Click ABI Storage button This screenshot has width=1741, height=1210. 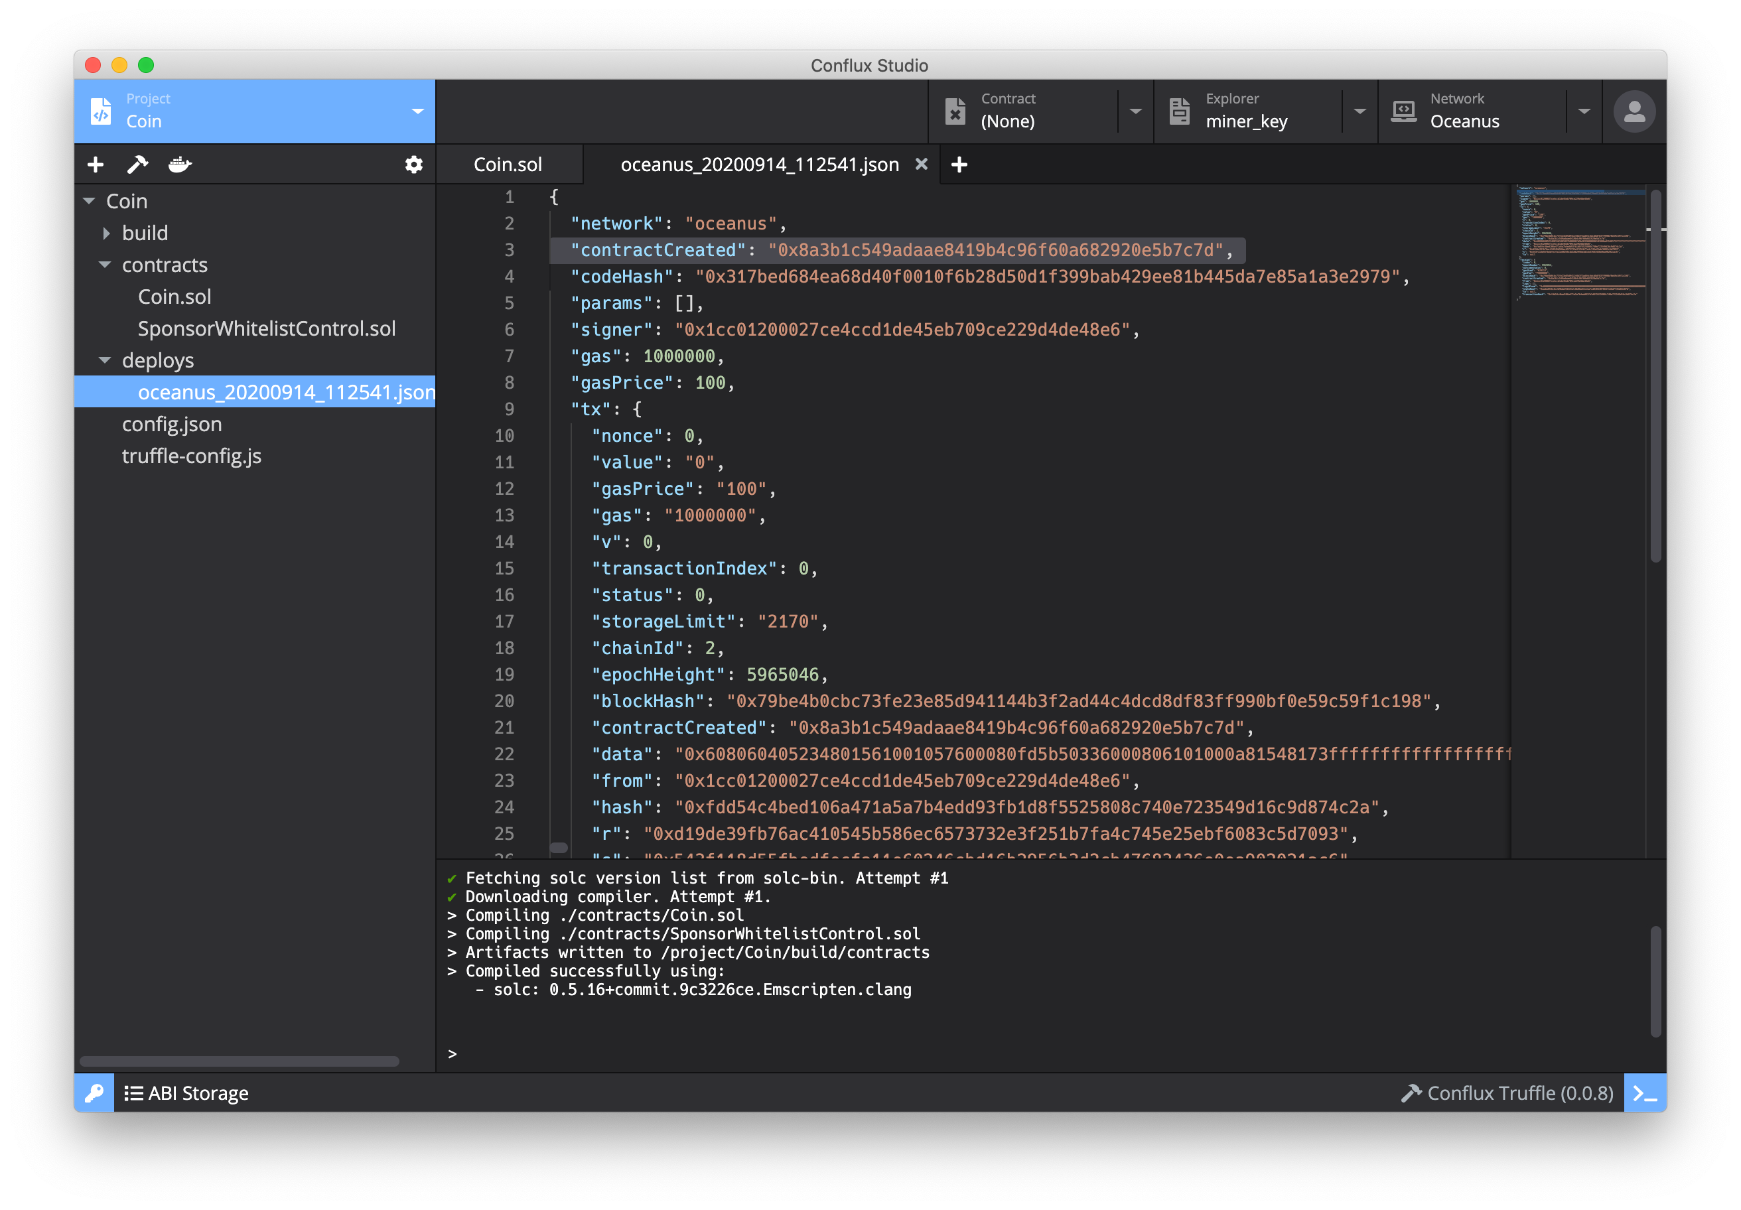click(186, 1093)
